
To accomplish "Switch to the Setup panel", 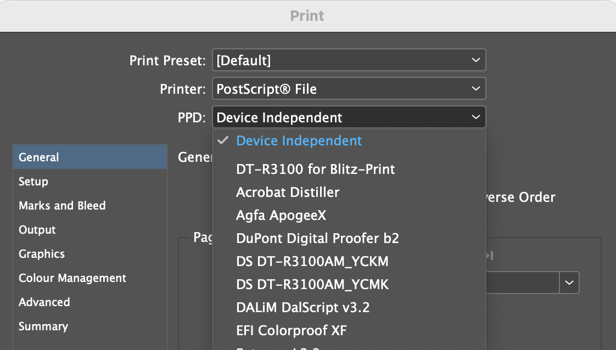I will [33, 182].
